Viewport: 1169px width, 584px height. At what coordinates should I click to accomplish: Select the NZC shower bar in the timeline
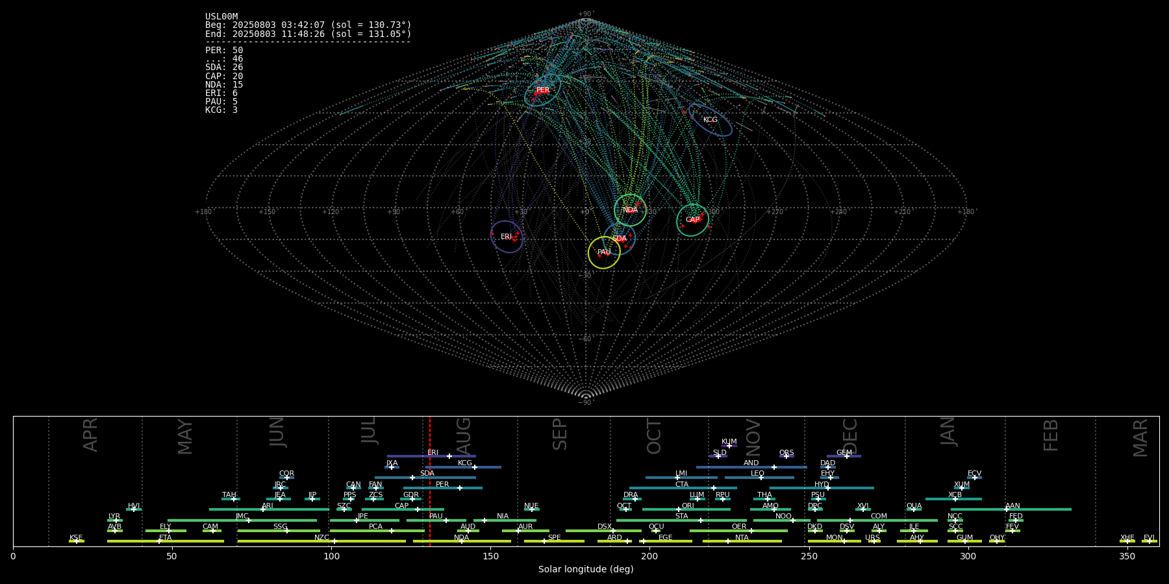click(x=321, y=541)
